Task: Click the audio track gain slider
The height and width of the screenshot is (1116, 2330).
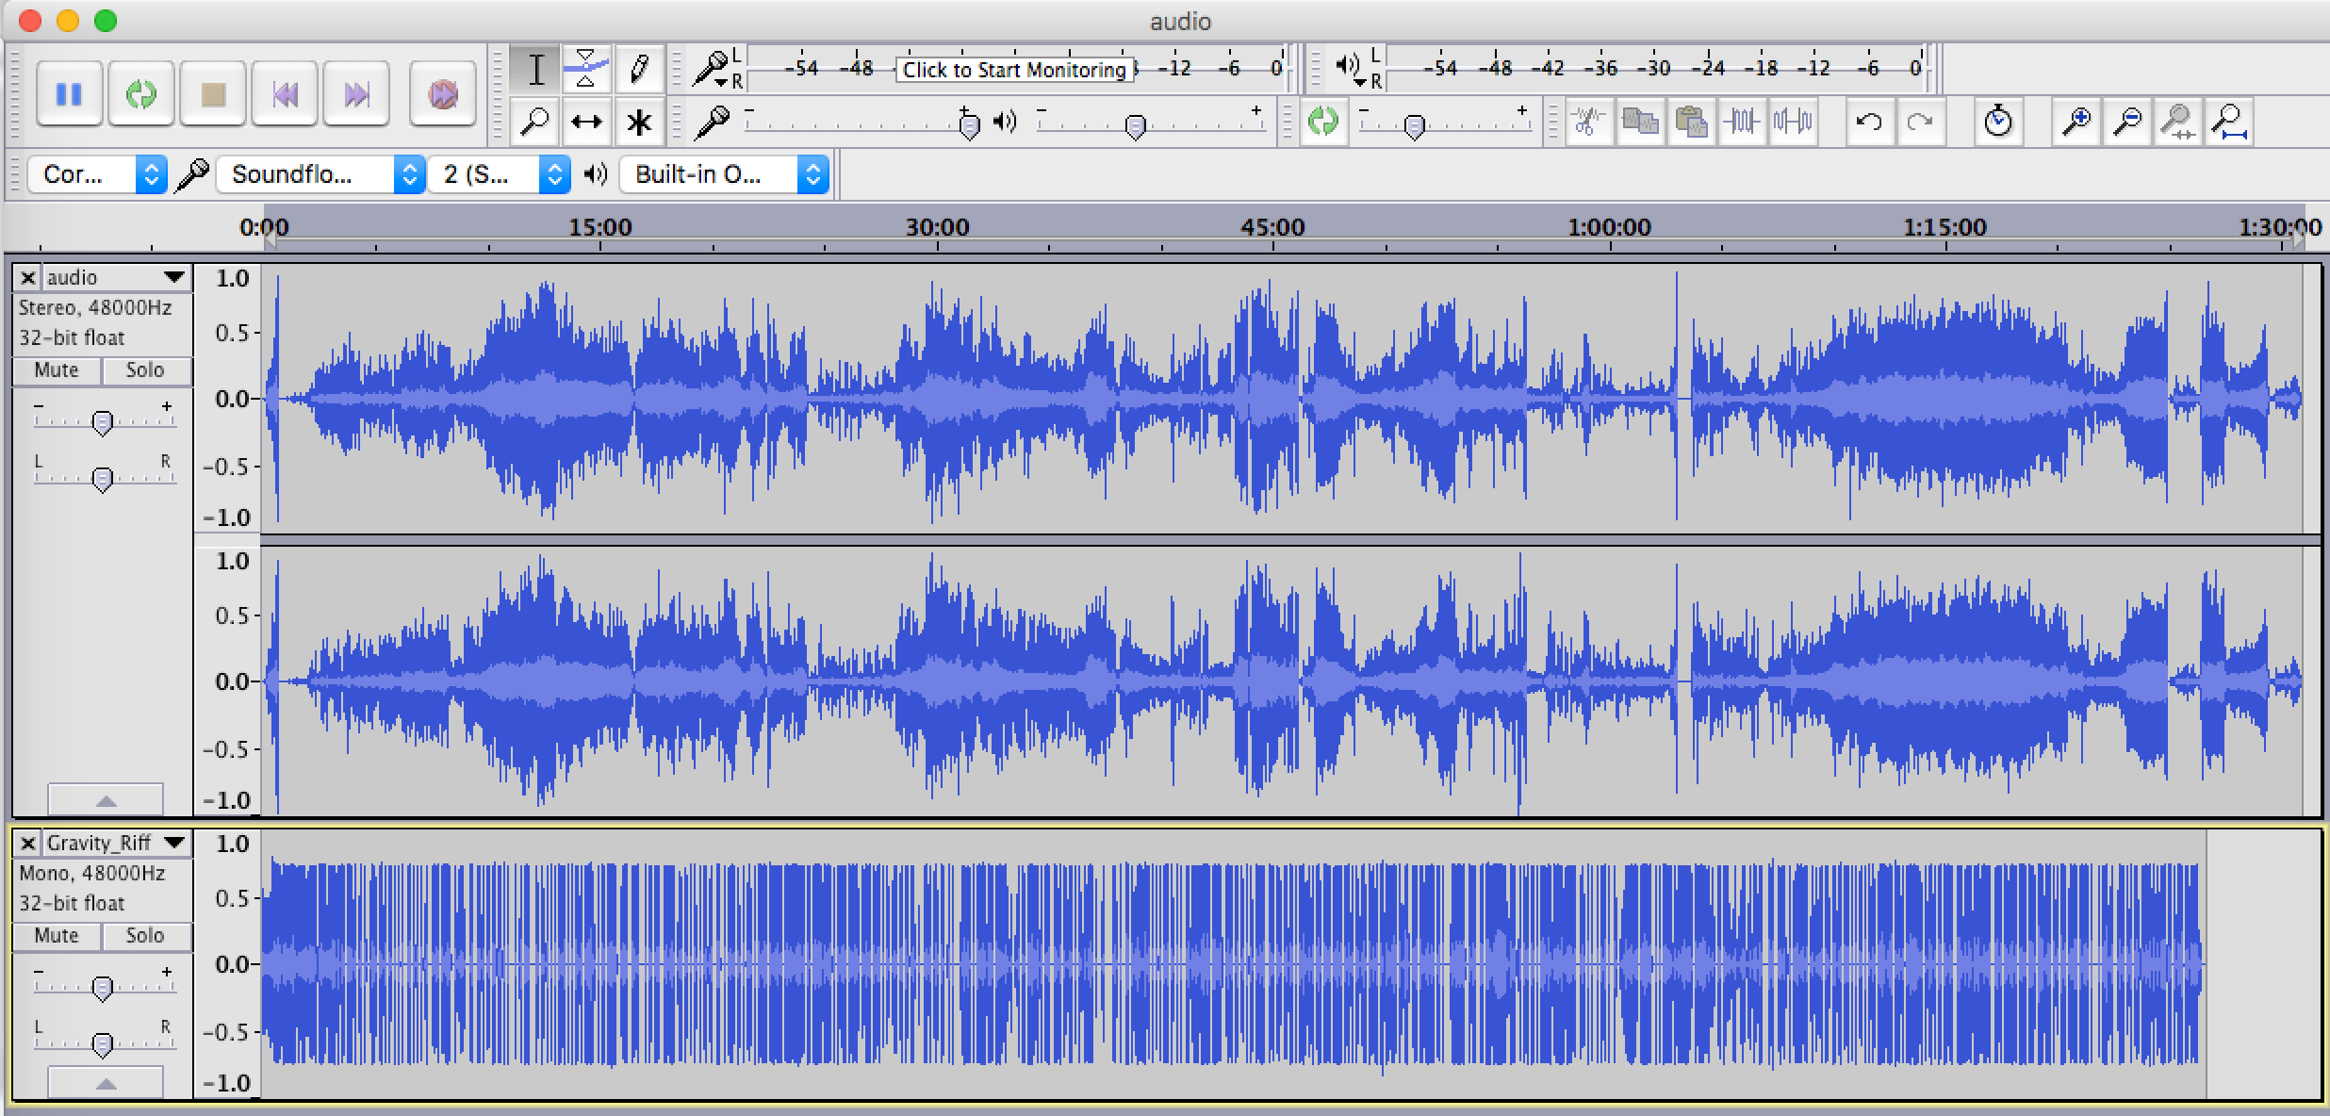Action: coord(103,423)
